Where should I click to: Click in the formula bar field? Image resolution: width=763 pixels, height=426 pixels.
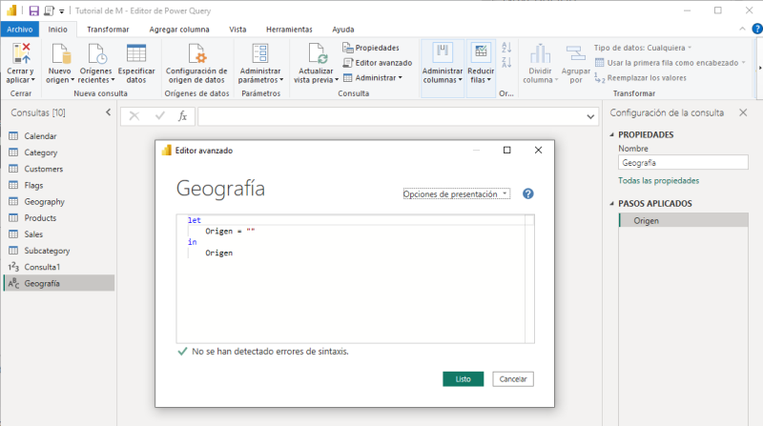pyautogui.click(x=398, y=116)
